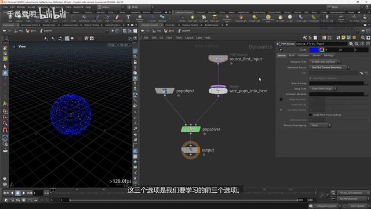Switch to the Birth parameter tab
The image size is (371, 209).
coord(292,56)
